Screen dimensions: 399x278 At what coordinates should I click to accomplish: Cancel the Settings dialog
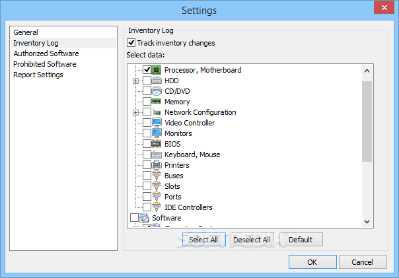[363, 261]
